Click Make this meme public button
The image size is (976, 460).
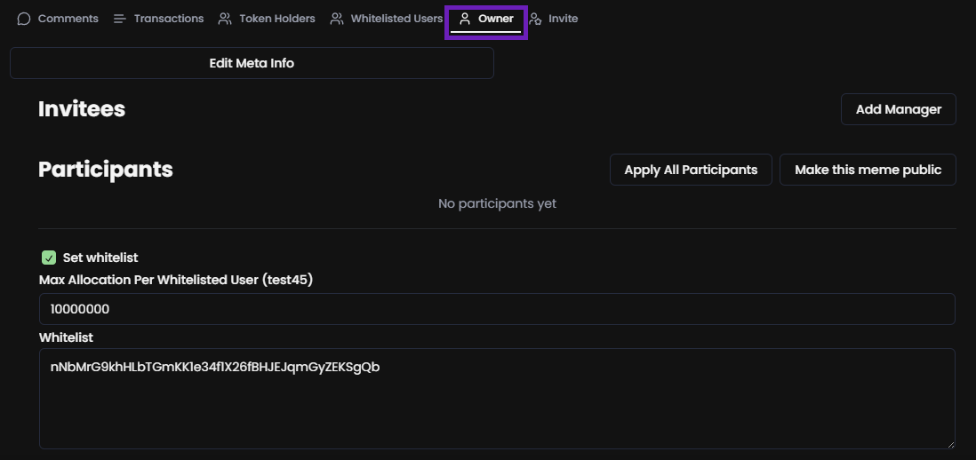[868, 170]
